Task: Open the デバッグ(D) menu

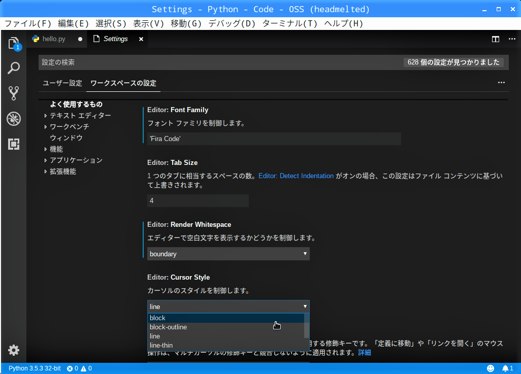Action: tap(232, 23)
